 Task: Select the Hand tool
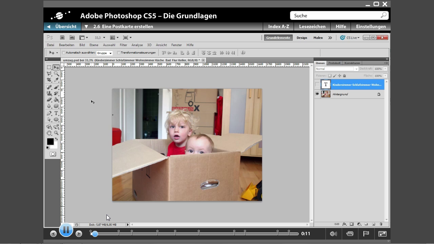[50, 133]
